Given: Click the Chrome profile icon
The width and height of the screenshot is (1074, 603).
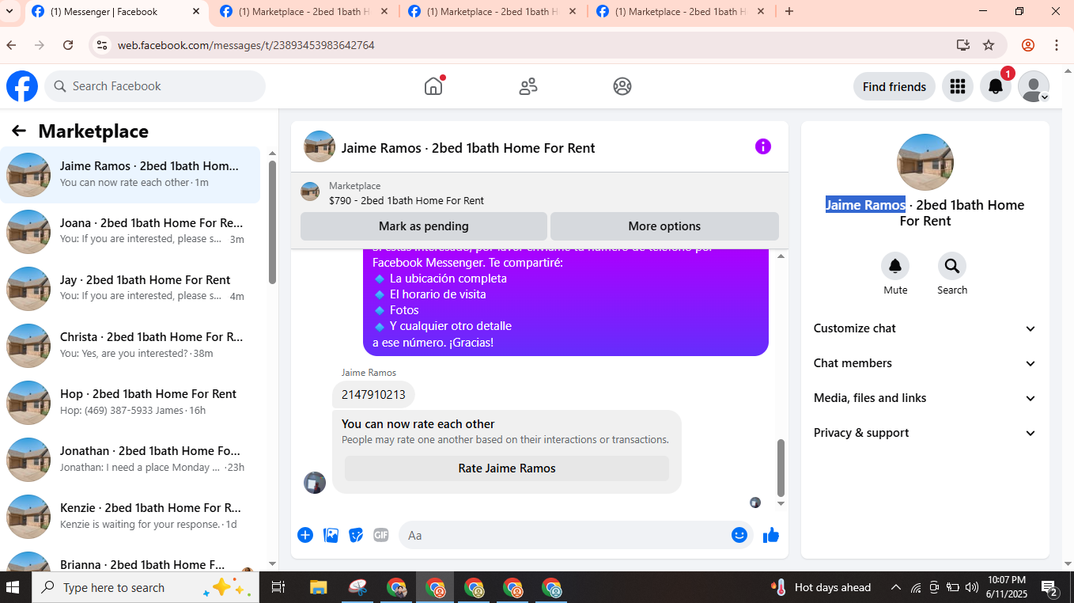Looking at the screenshot, I should (1028, 45).
